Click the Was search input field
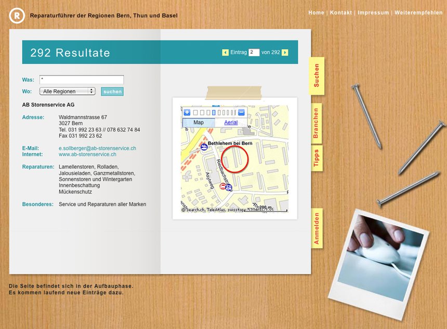 [x=82, y=80]
